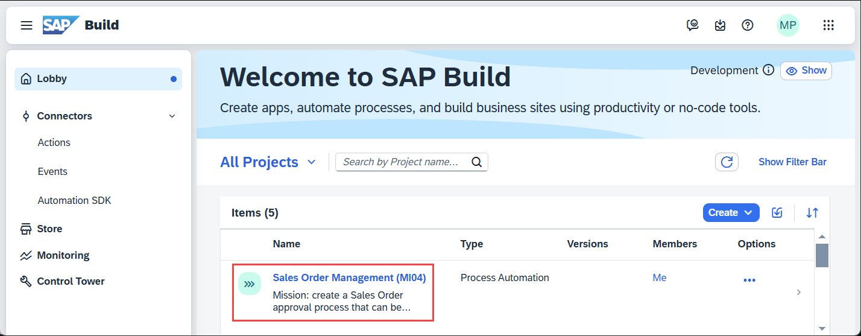Expand Sales Order Management row arrow

(x=799, y=292)
